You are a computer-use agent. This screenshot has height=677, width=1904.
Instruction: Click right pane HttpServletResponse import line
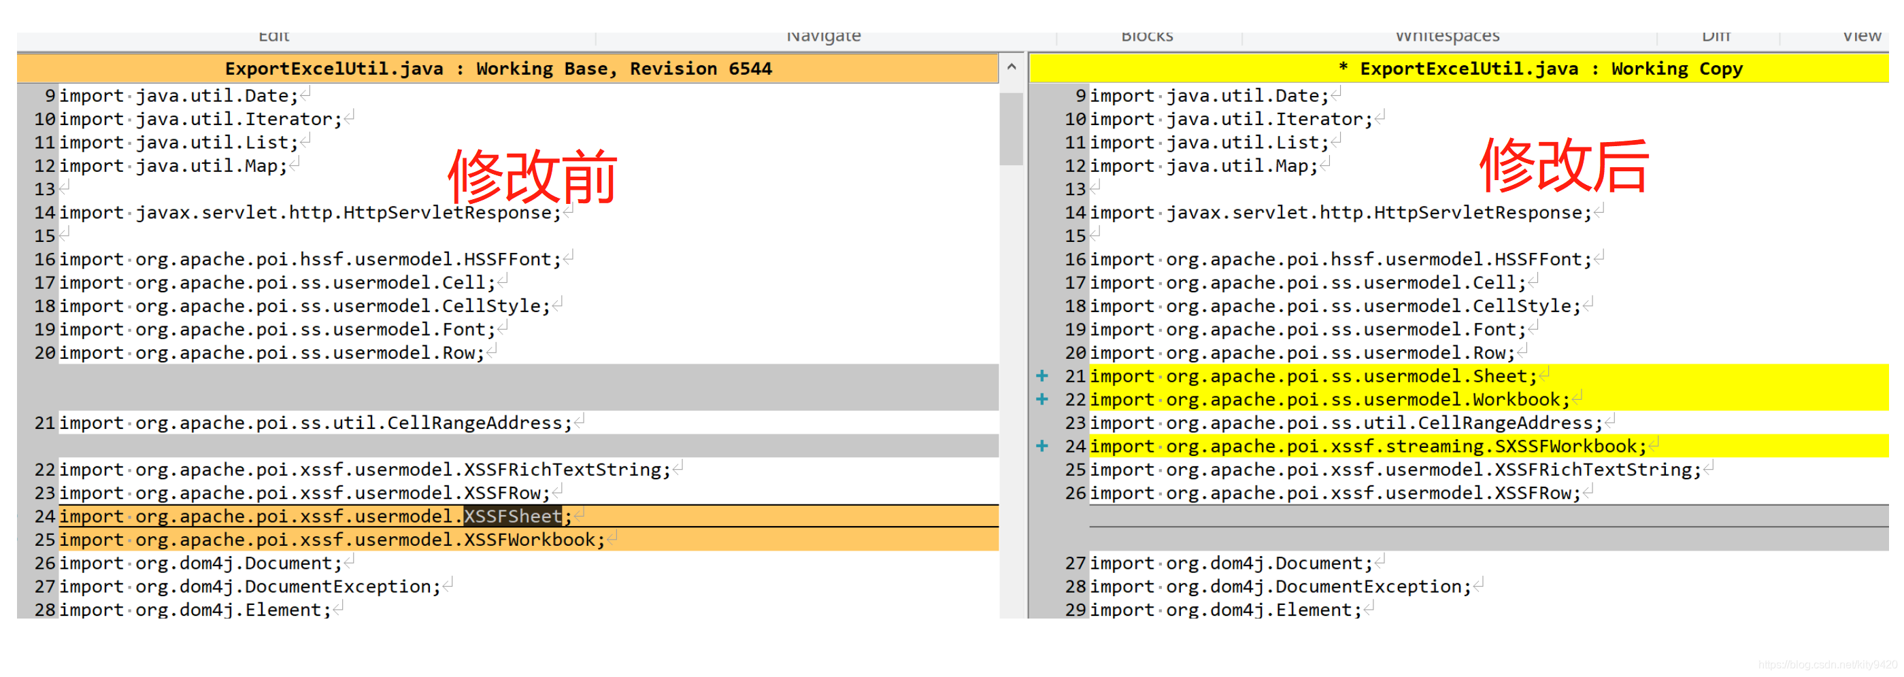coord(1341,213)
